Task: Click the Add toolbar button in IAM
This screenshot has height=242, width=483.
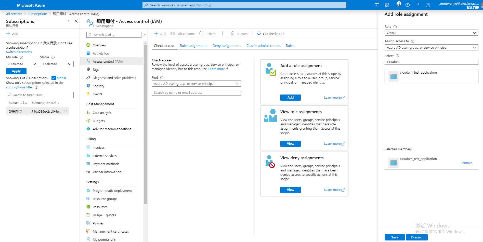Action: point(160,34)
